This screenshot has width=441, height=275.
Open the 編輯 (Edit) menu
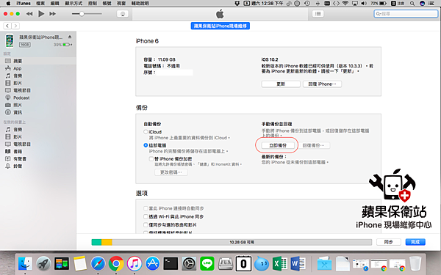(x=55, y=4)
